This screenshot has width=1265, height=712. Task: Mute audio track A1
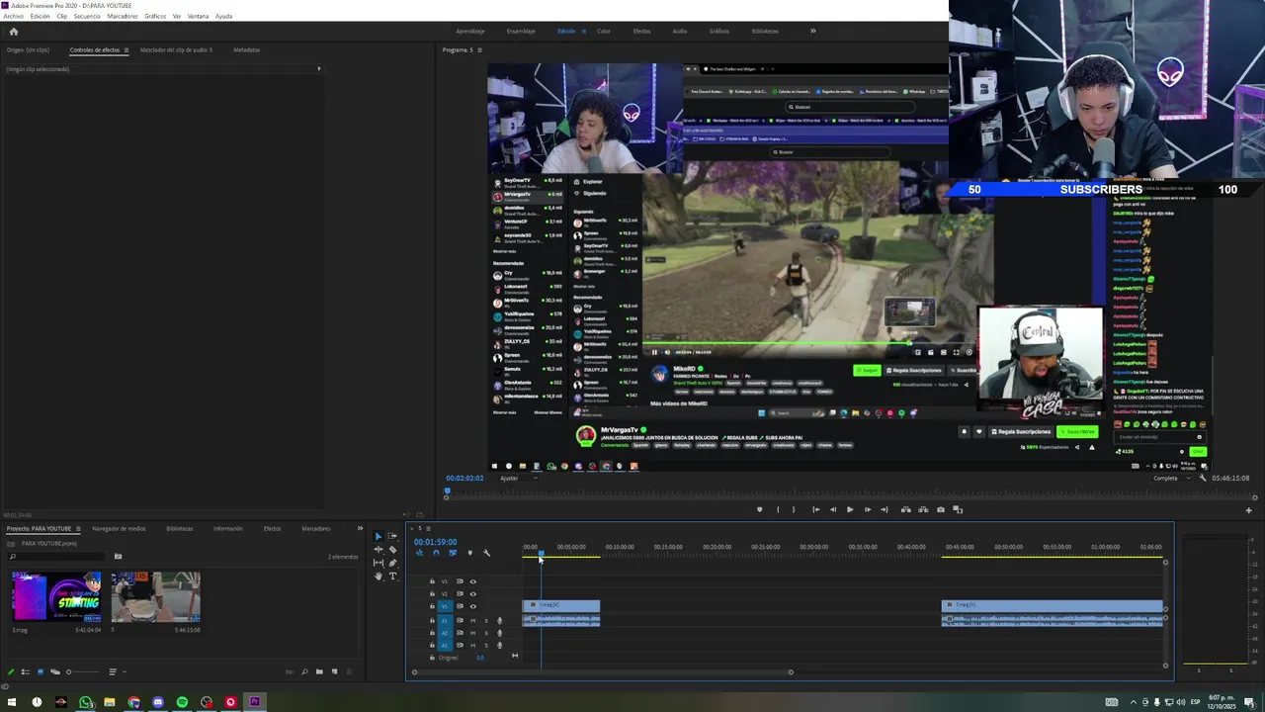(472, 620)
